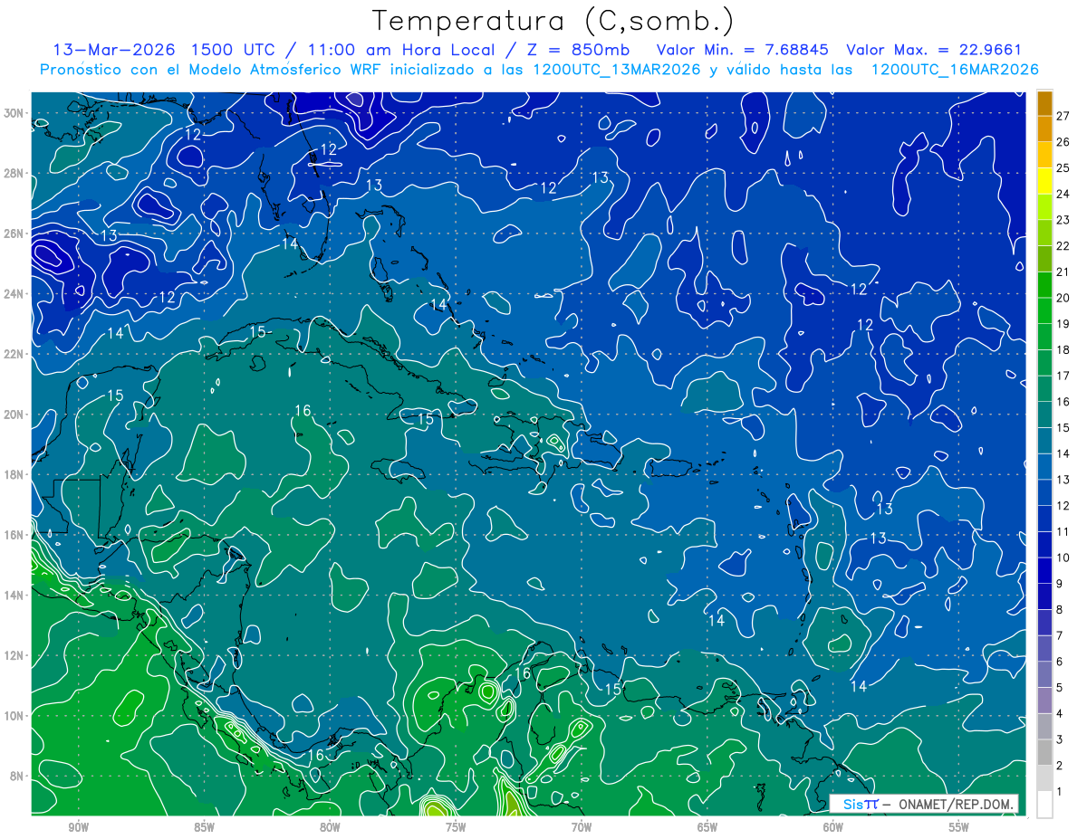Click color bar label '26'
This screenshot has width=1087, height=839.
pyautogui.click(x=1063, y=141)
